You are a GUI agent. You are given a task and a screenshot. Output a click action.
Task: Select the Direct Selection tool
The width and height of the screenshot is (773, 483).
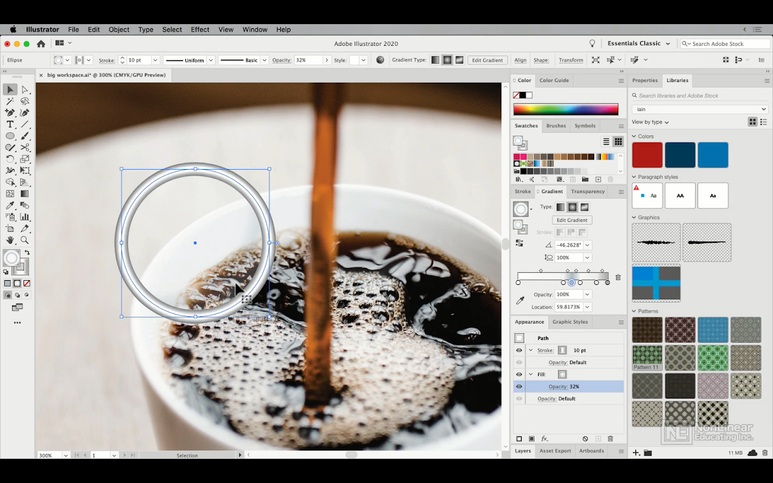pos(25,89)
